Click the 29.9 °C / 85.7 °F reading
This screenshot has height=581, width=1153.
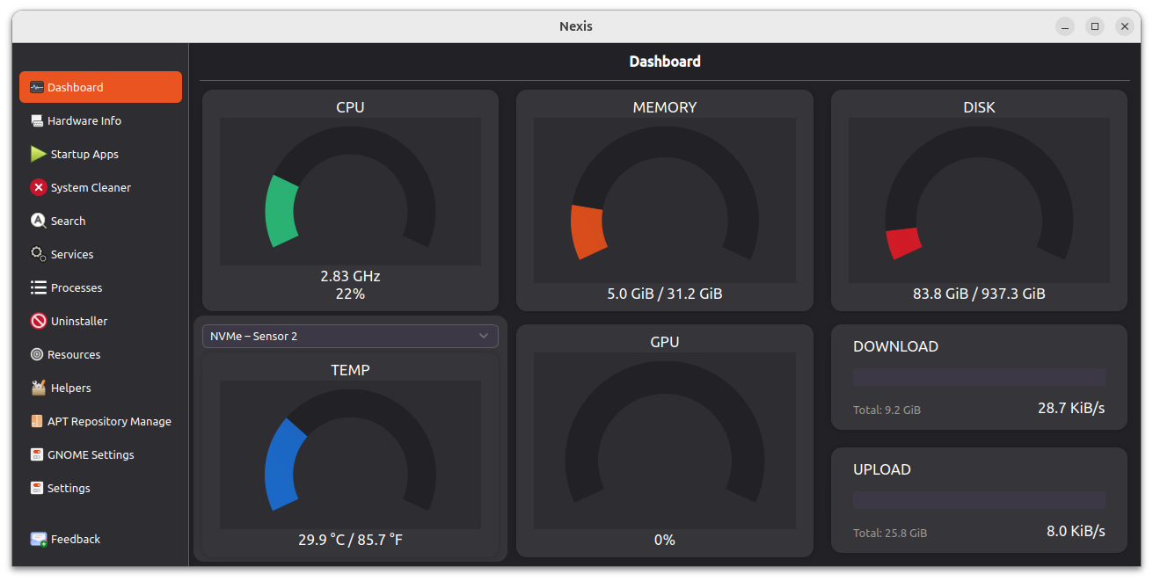click(350, 540)
